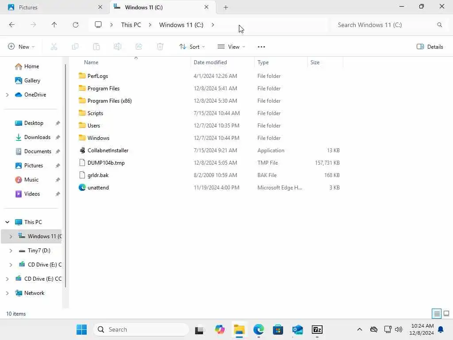The image size is (453, 340).
Task: Open Home in navigation pane
Action: pos(31,66)
